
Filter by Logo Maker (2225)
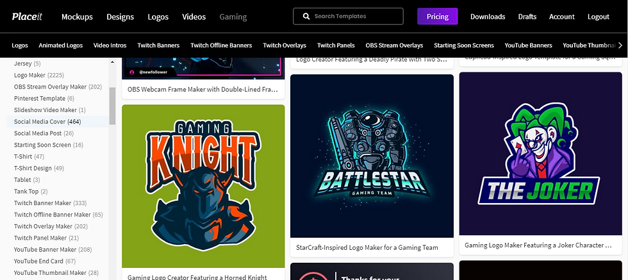(39, 75)
